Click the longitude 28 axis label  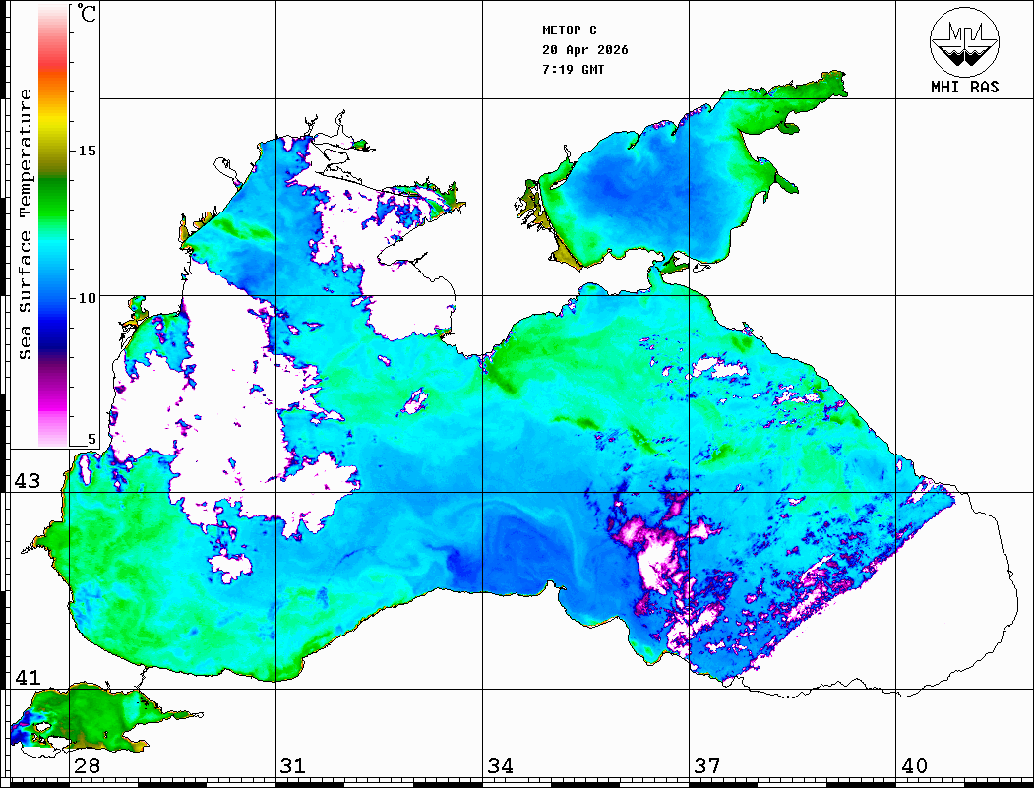pos(87,766)
